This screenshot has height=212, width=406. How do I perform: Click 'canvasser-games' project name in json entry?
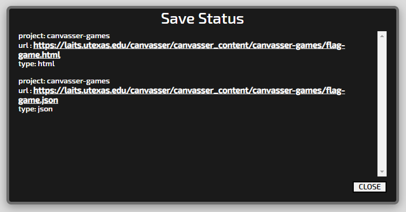(79, 81)
